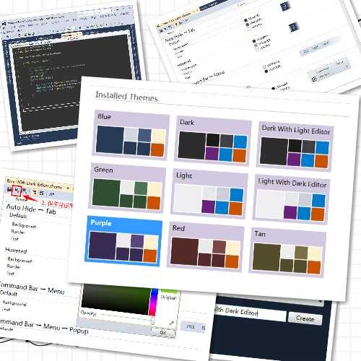Select the Light theme tile
This screenshot has width=361, height=361.
pyautogui.click(x=209, y=193)
